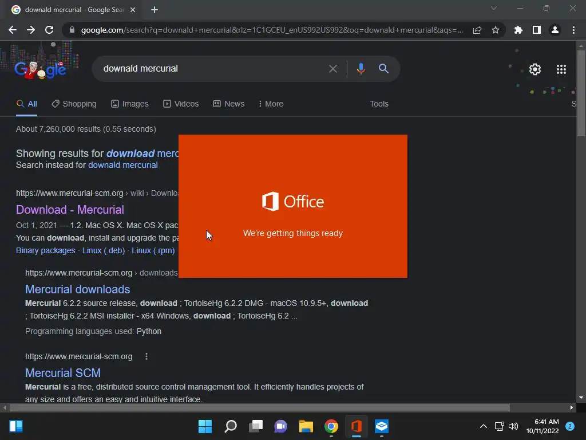Screen dimensions: 586x440
Task: Open the Mercurial downloads result
Action: click(x=77, y=289)
